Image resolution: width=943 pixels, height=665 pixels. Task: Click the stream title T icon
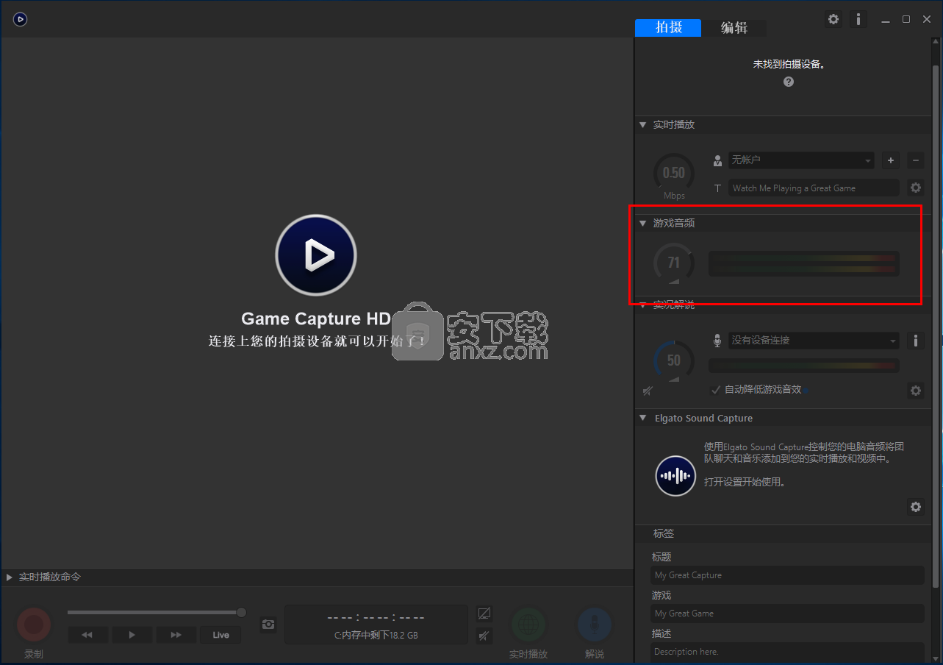point(717,188)
